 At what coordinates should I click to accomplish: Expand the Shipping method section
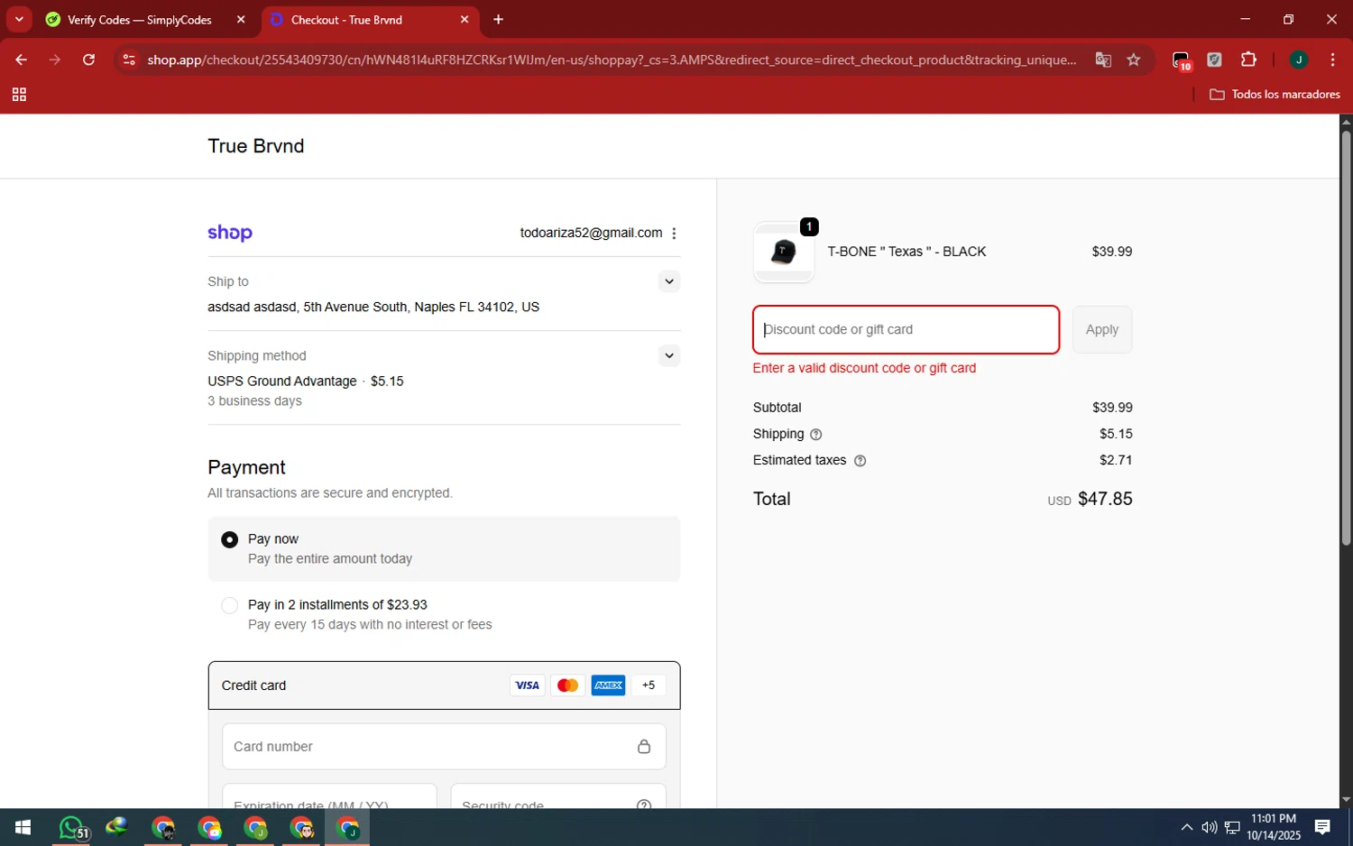click(x=668, y=355)
